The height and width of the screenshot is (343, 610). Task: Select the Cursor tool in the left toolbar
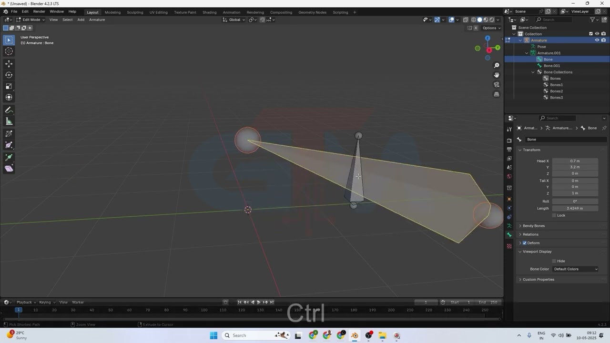(9, 51)
